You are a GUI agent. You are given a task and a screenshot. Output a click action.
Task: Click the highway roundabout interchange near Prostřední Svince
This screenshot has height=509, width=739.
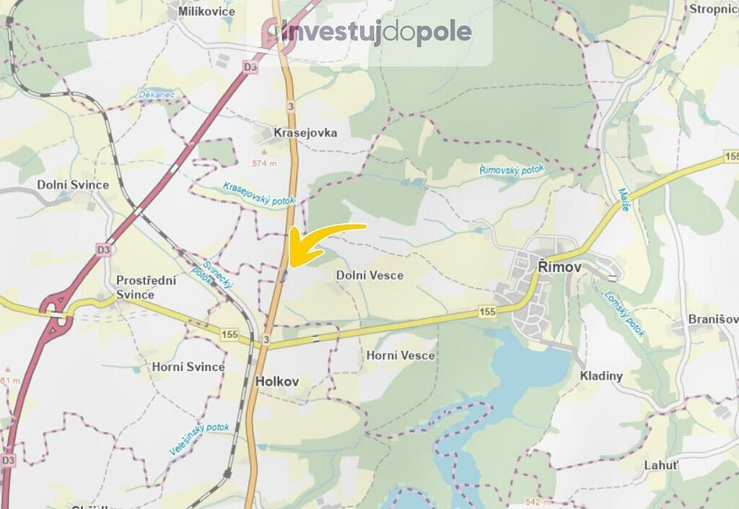(56, 313)
